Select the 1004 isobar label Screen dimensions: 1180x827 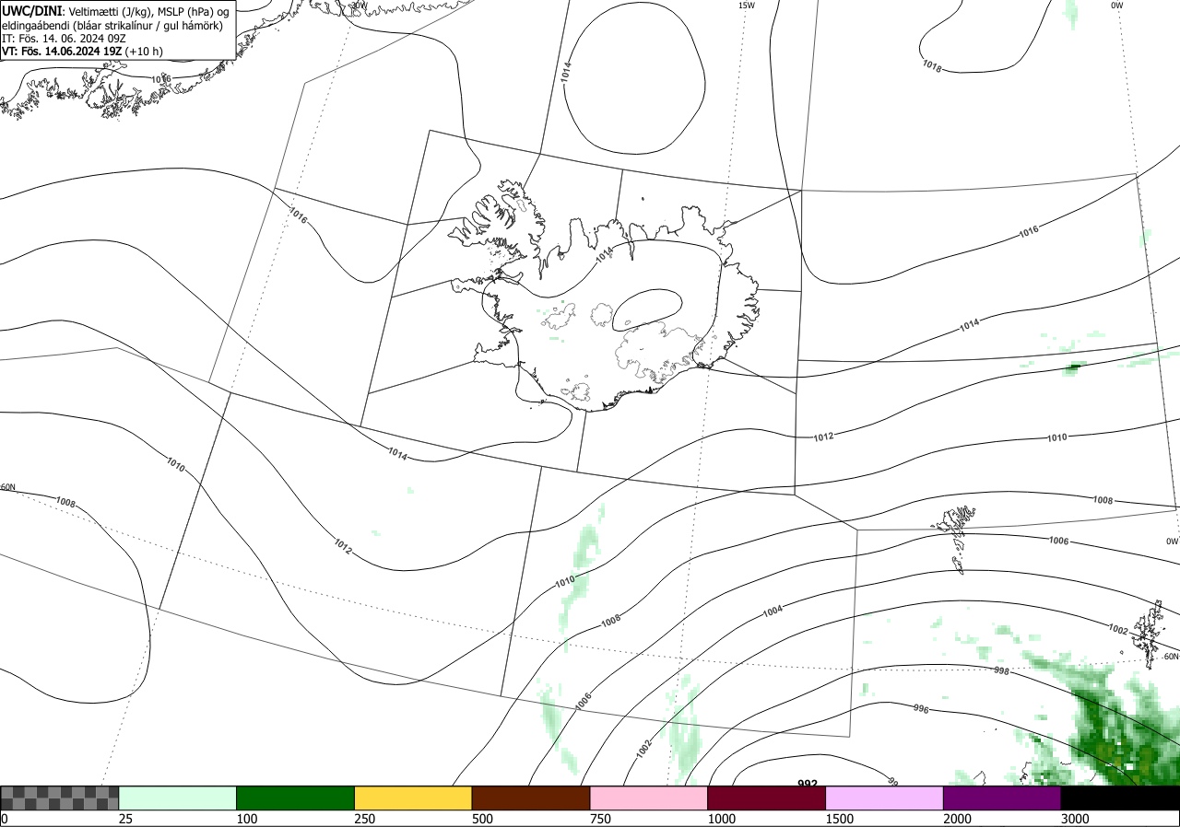(x=773, y=611)
